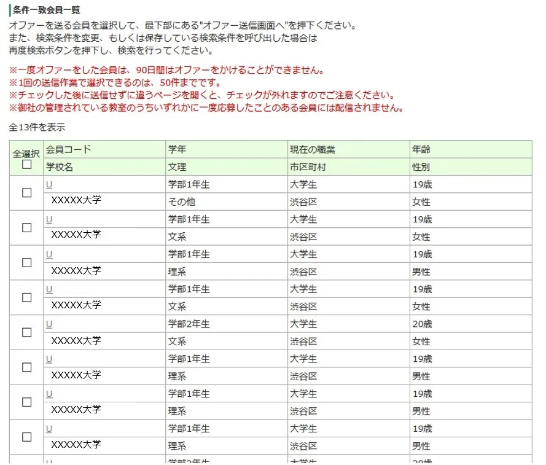Click member code link in sixth row
The width and height of the screenshot is (546, 465).
click(x=49, y=359)
